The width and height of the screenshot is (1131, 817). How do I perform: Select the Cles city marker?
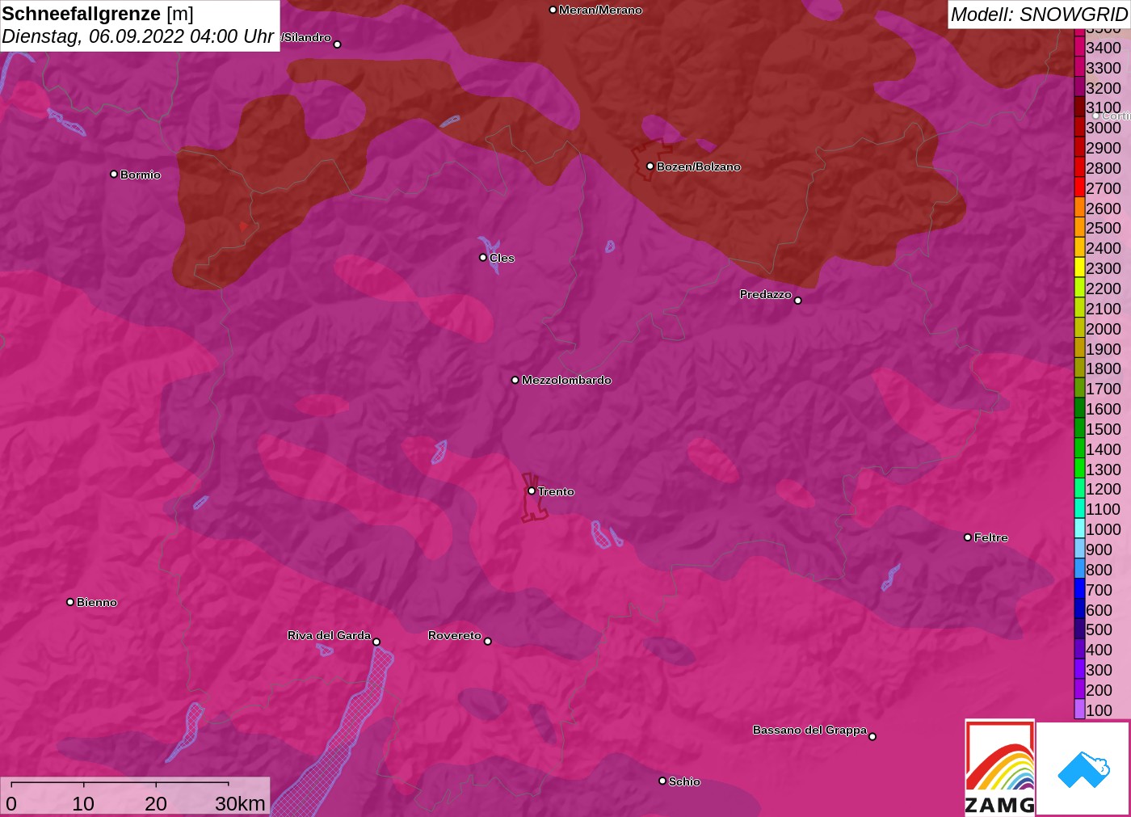click(483, 258)
